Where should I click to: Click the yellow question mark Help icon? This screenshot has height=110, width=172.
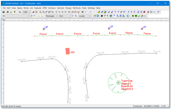click(14, 12)
